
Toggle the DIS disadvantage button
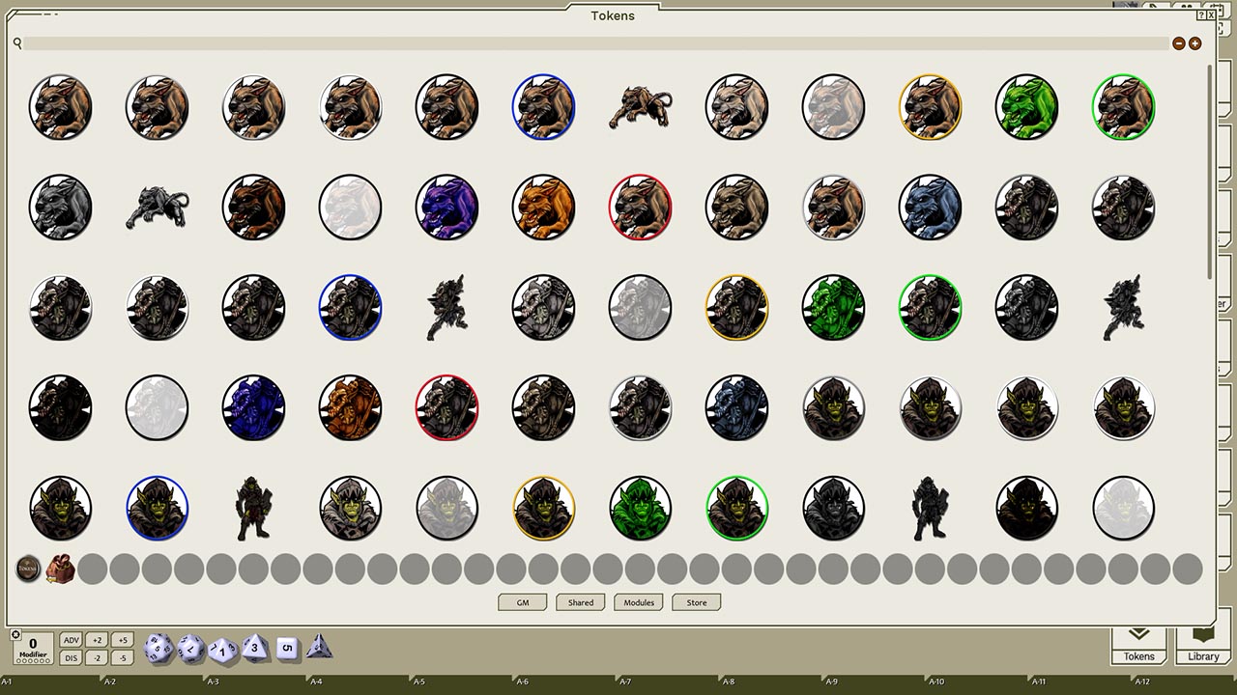[x=71, y=657]
